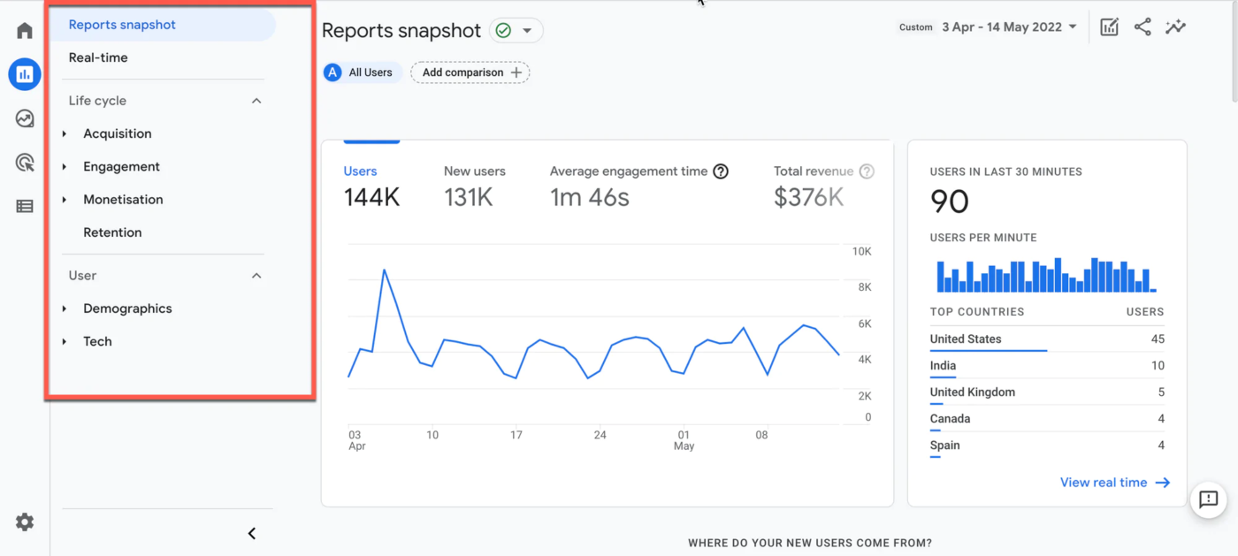Expand the Demographics section arrow
1238x556 pixels.
click(65, 308)
